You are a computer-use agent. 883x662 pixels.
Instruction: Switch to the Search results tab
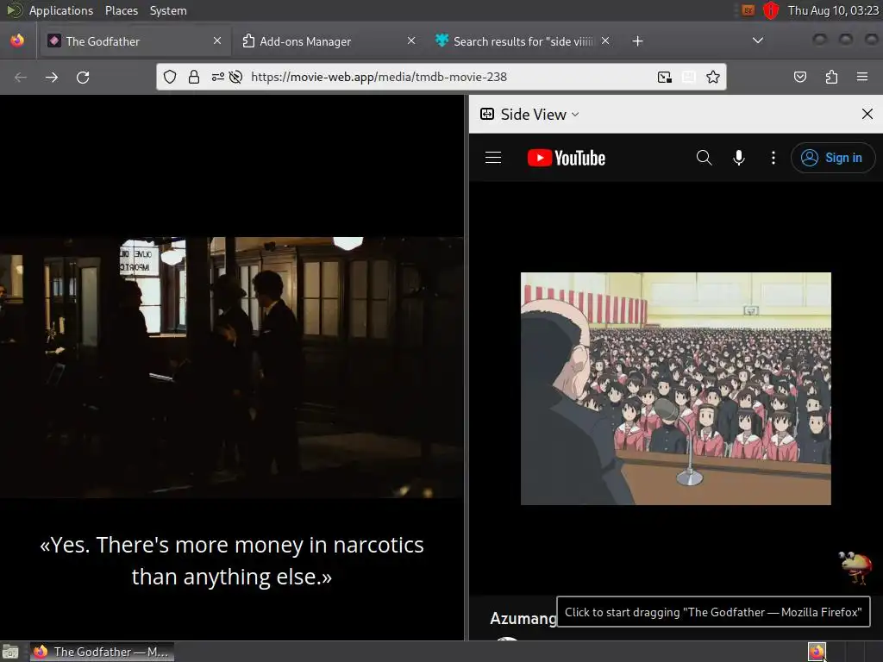[x=522, y=41]
